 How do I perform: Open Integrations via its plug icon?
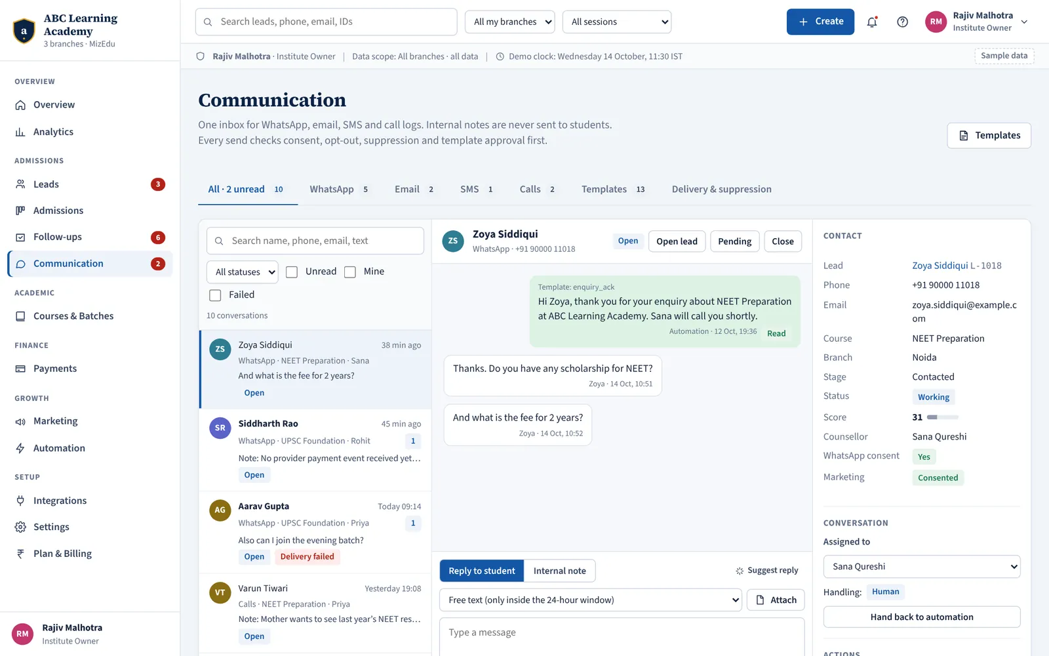pyautogui.click(x=20, y=501)
